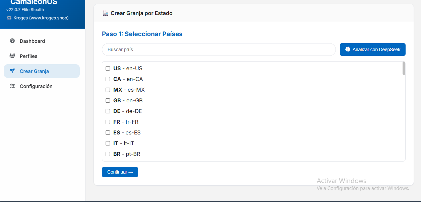Click the Perfiles users icon

tap(12, 56)
